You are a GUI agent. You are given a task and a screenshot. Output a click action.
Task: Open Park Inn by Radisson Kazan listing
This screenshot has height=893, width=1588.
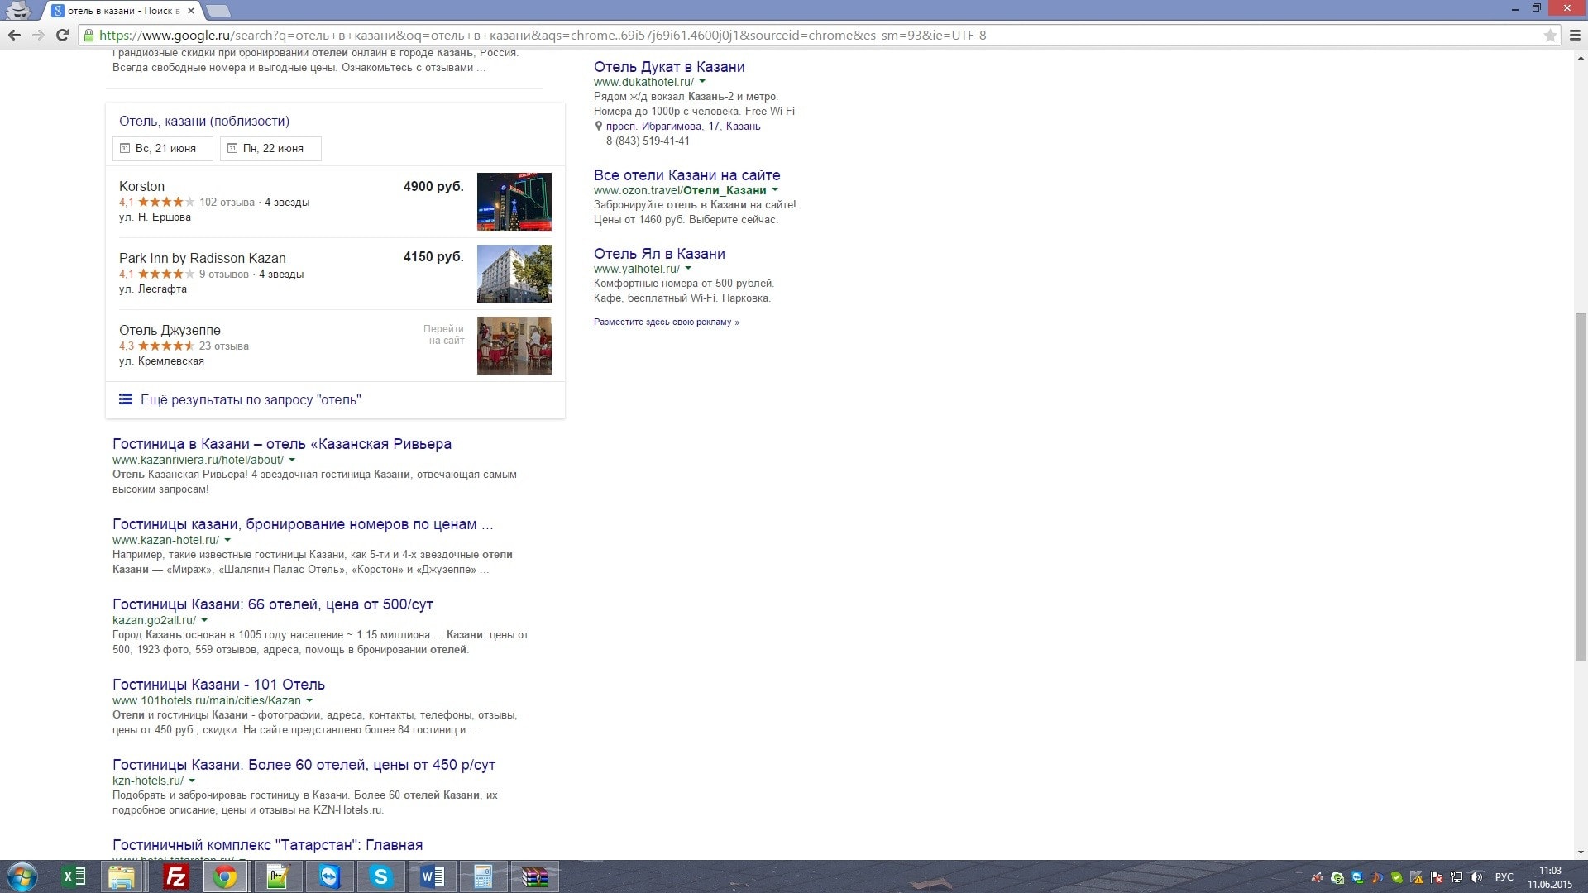[x=203, y=259]
